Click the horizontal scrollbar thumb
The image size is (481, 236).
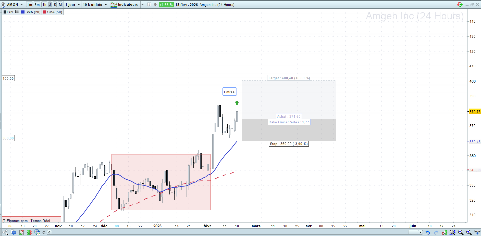413,232
